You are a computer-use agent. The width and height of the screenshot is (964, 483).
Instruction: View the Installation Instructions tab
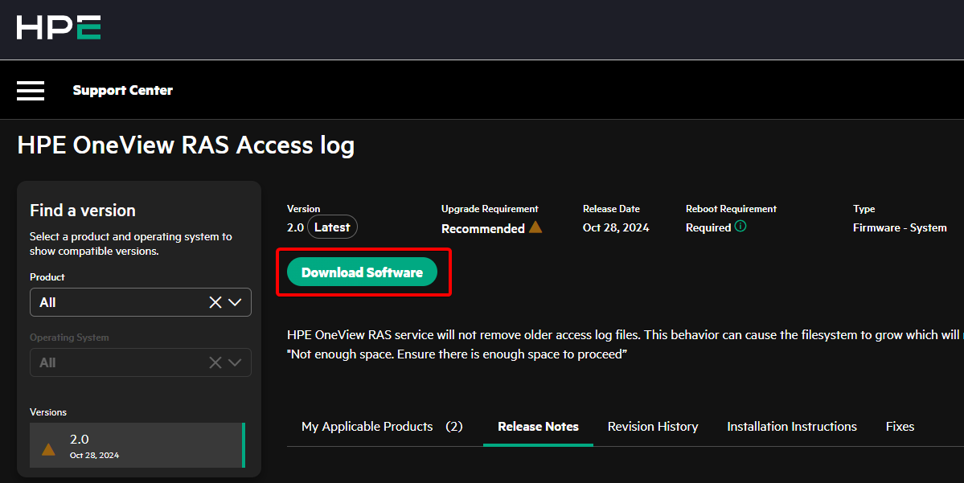point(792,427)
